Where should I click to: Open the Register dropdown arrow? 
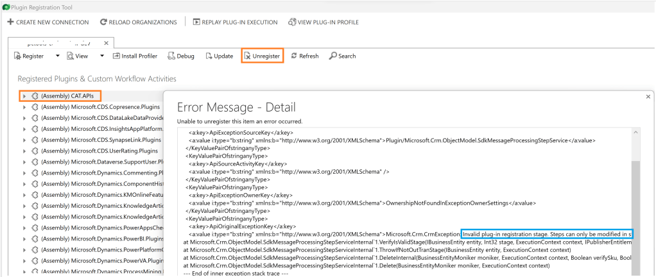click(57, 56)
